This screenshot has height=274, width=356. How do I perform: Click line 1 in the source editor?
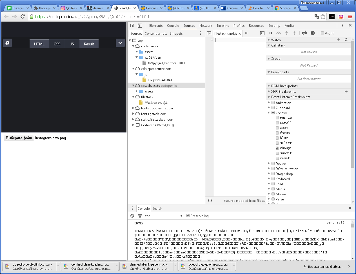(239, 40)
